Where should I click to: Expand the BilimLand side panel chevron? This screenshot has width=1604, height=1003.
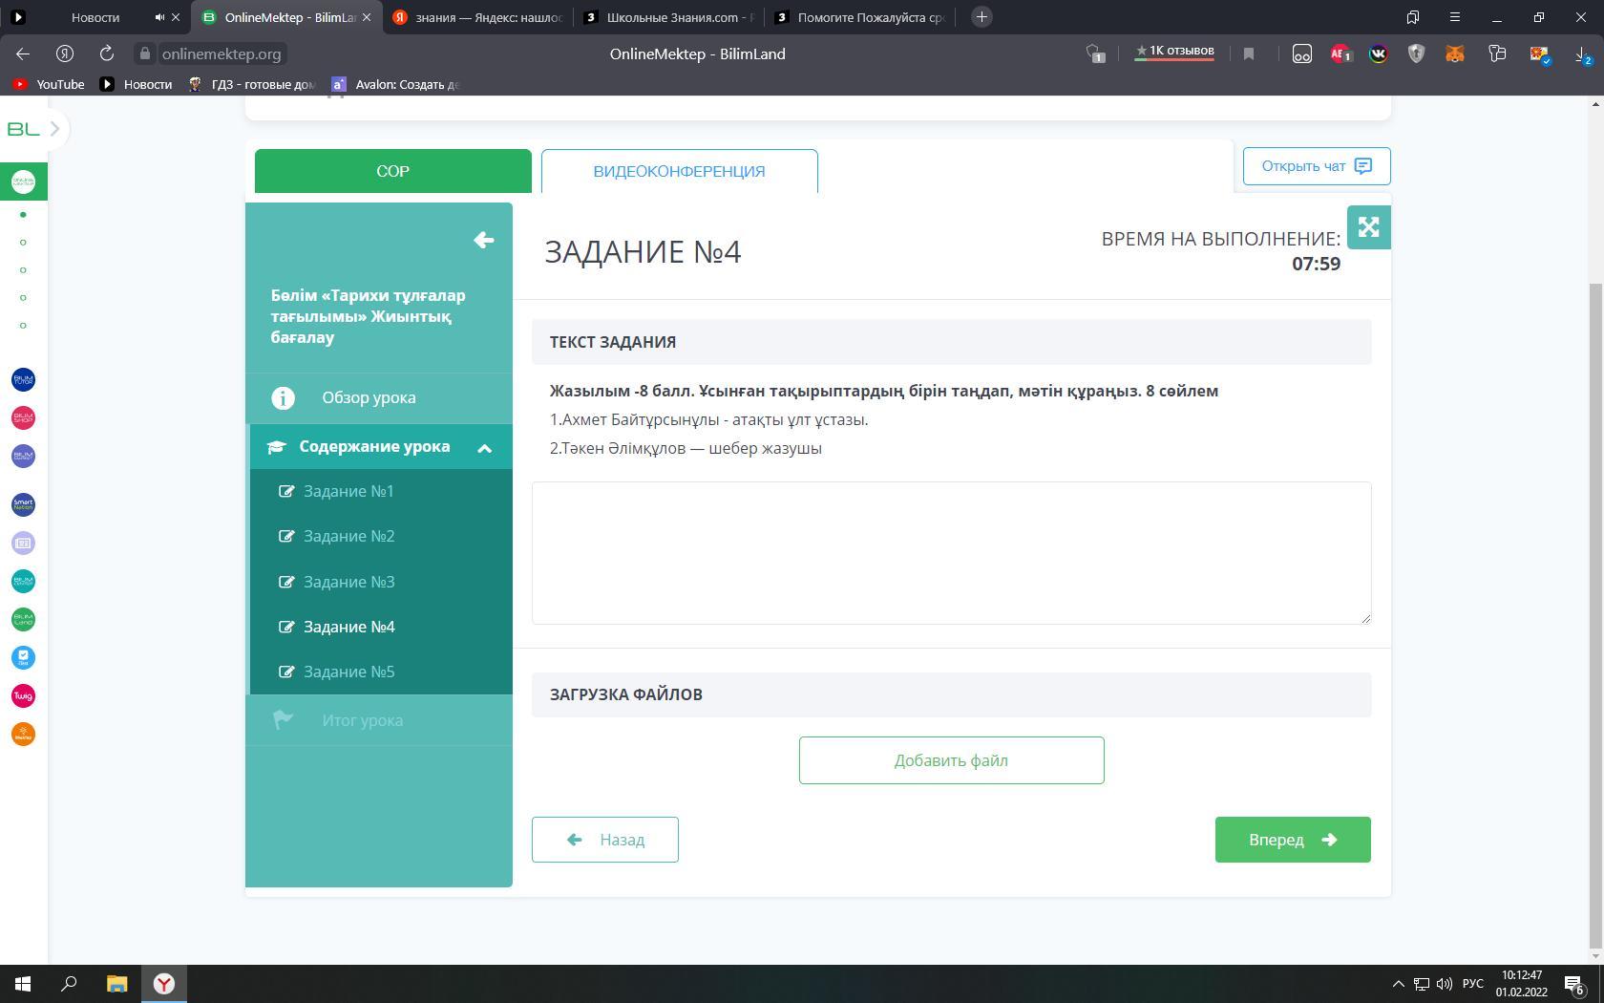coord(55,129)
